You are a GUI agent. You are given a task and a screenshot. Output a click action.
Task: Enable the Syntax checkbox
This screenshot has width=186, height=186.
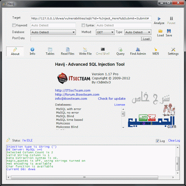83,25
